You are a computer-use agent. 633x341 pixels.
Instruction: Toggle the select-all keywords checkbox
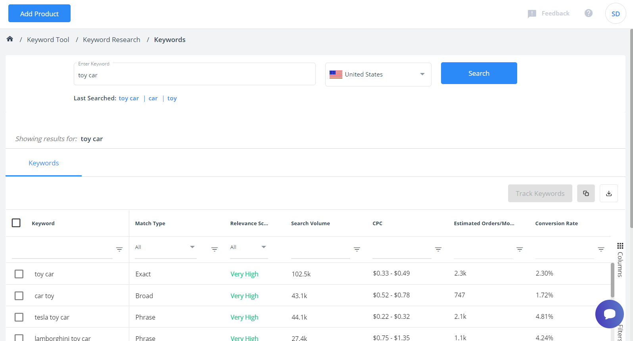point(16,223)
